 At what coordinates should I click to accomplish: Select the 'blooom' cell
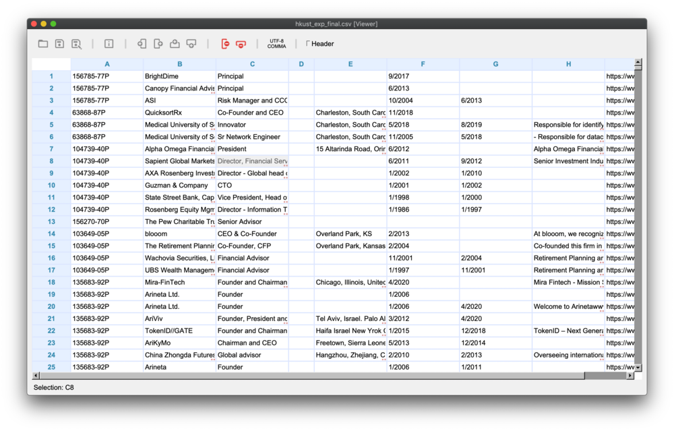click(x=180, y=233)
